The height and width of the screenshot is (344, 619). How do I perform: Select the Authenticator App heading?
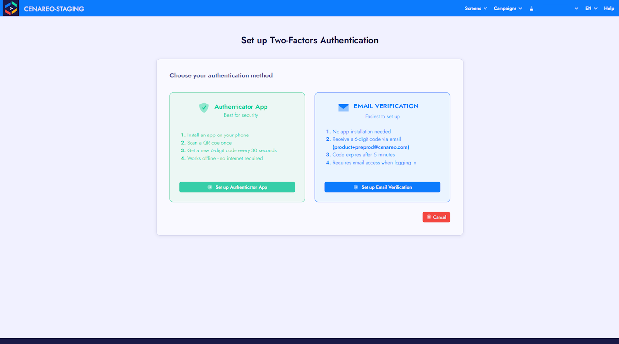(241, 107)
